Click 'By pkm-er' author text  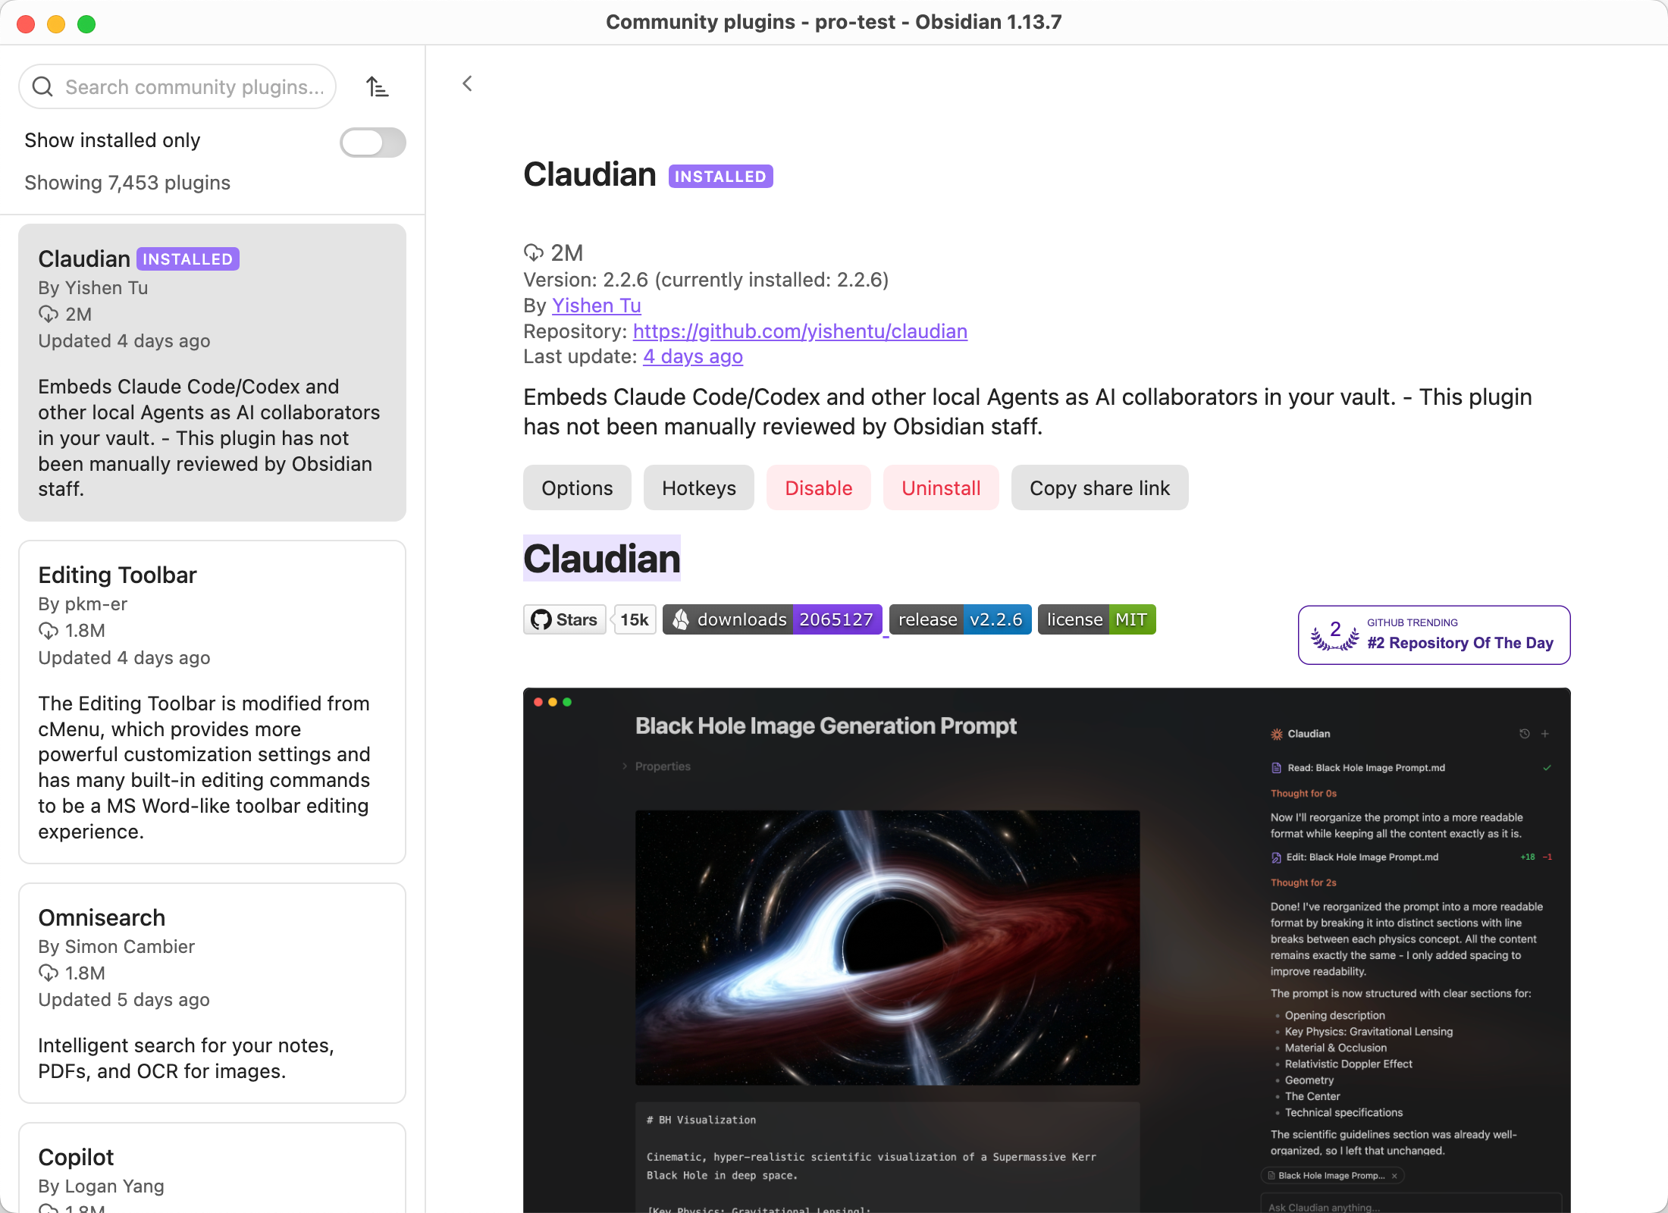(x=83, y=603)
